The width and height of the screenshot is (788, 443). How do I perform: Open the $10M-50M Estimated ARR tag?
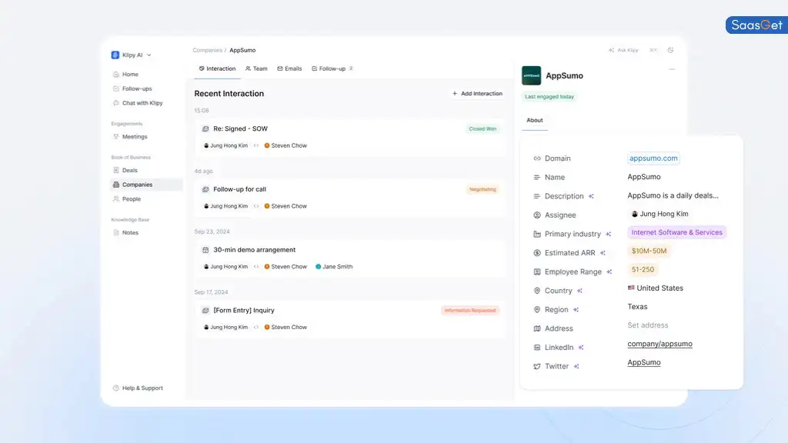click(649, 251)
